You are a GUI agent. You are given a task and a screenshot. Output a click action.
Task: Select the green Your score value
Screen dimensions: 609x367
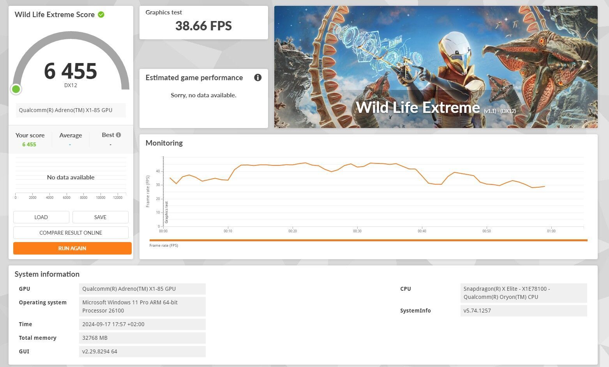pyautogui.click(x=29, y=144)
